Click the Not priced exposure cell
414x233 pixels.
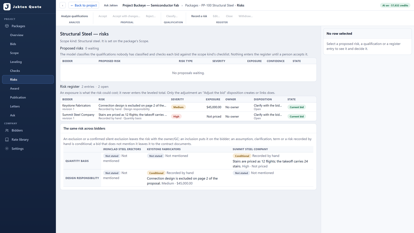click(x=214, y=116)
